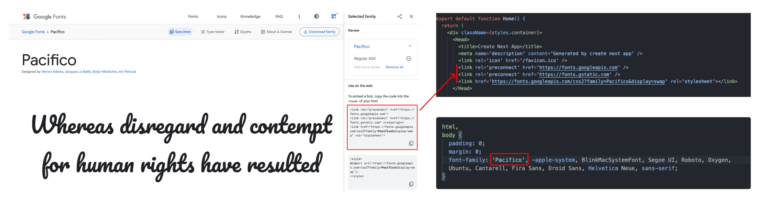The image size is (764, 203).
Task: Click the 'Regular 400' style label
Action: tap(365, 58)
